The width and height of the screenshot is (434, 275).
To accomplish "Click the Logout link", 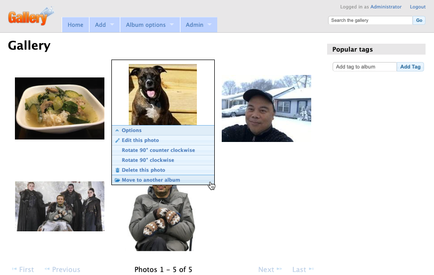I will pyautogui.click(x=418, y=7).
